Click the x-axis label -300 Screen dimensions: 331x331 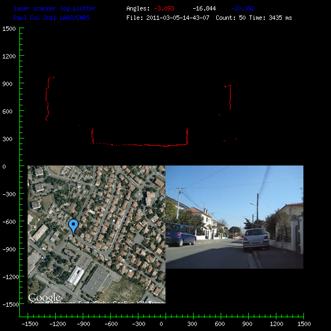click(x=138, y=324)
